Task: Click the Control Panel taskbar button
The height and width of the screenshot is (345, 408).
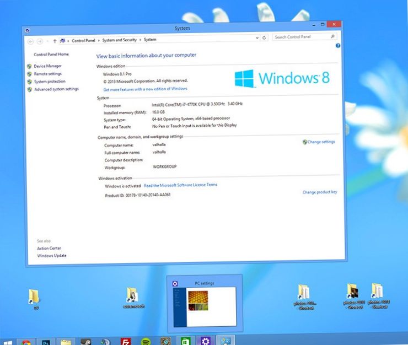Action: [226, 341]
